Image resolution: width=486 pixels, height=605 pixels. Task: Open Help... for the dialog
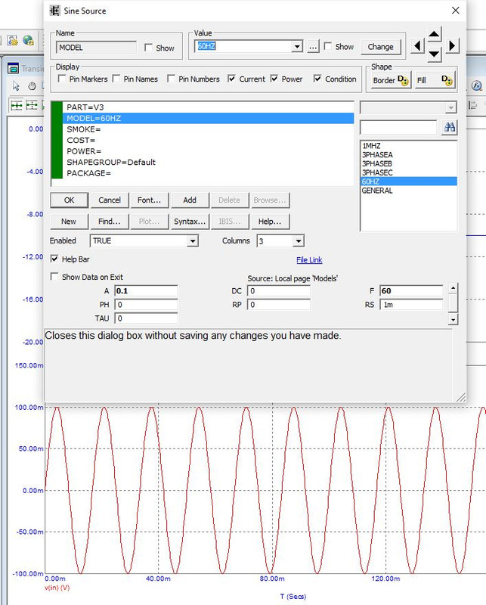coord(270,222)
